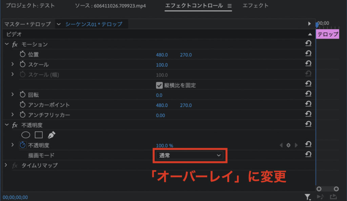This screenshot has width=347, height=201.
Task: Select the エフェクトコントロール tab
Action: click(194, 5)
